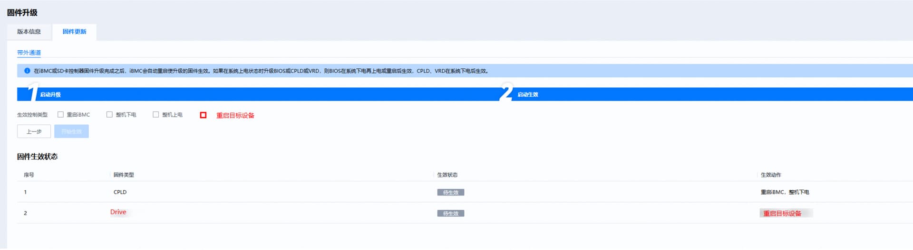The image size is (913, 250).
Task: Click row number 2 in the table
Action: tap(25, 213)
